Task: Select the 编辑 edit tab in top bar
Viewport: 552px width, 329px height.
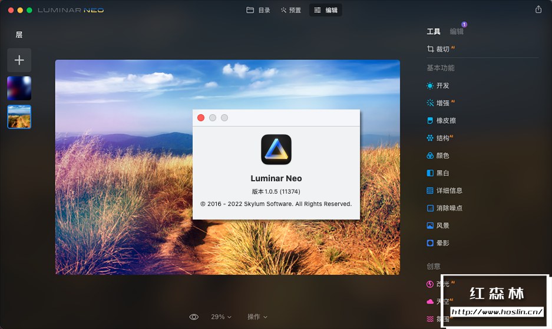Action: pyautogui.click(x=326, y=10)
